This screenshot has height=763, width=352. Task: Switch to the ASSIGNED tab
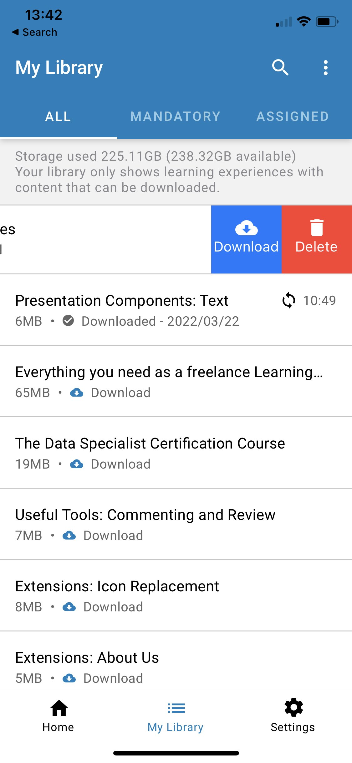(292, 117)
